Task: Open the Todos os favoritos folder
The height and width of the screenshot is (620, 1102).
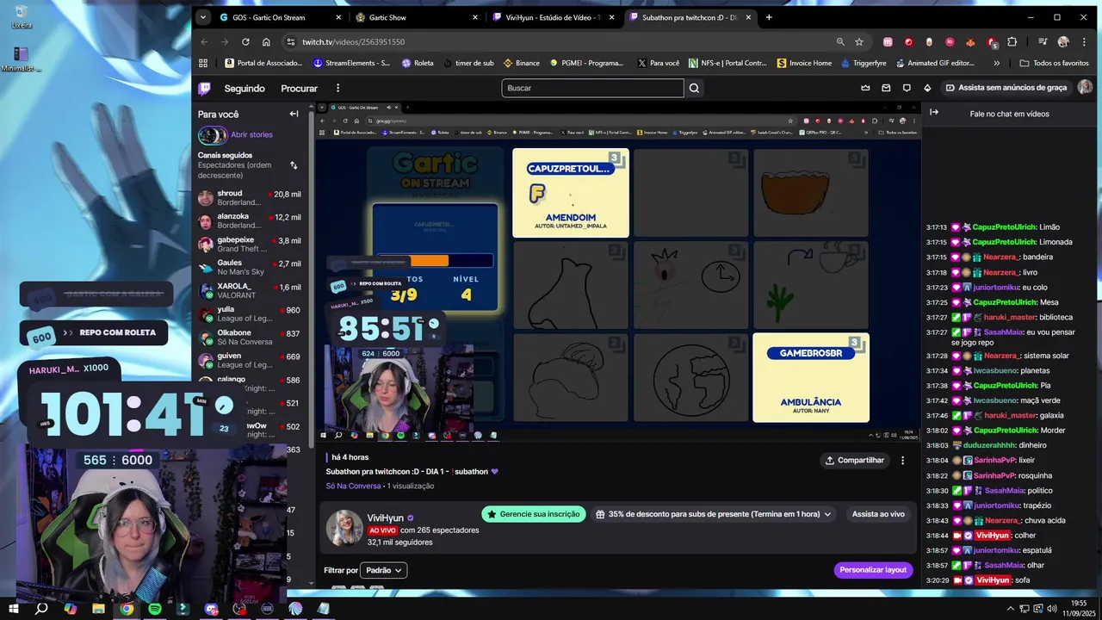Action: [x=1054, y=63]
